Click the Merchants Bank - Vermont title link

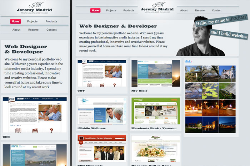point(154,128)
